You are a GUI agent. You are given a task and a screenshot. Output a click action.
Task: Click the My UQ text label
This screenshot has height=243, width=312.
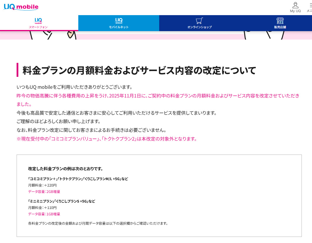click(295, 11)
